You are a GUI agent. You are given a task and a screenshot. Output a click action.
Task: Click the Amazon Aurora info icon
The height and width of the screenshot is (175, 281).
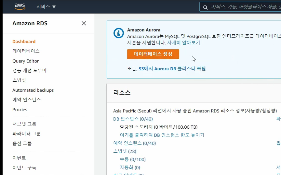118,33
